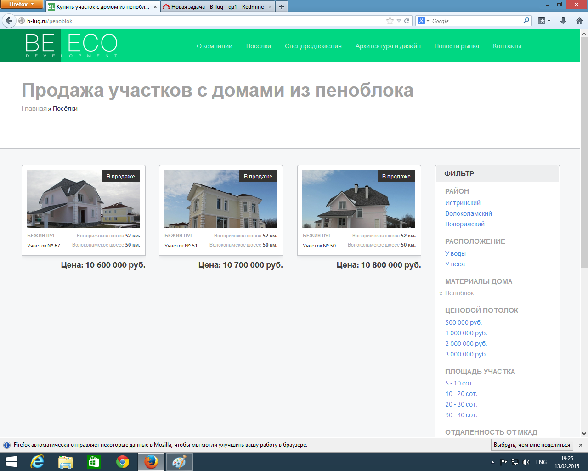Screen dimensions: 588x471
Task: Click the Выбрать, чем мне поделиться button
Action: pyautogui.click(x=531, y=445)
